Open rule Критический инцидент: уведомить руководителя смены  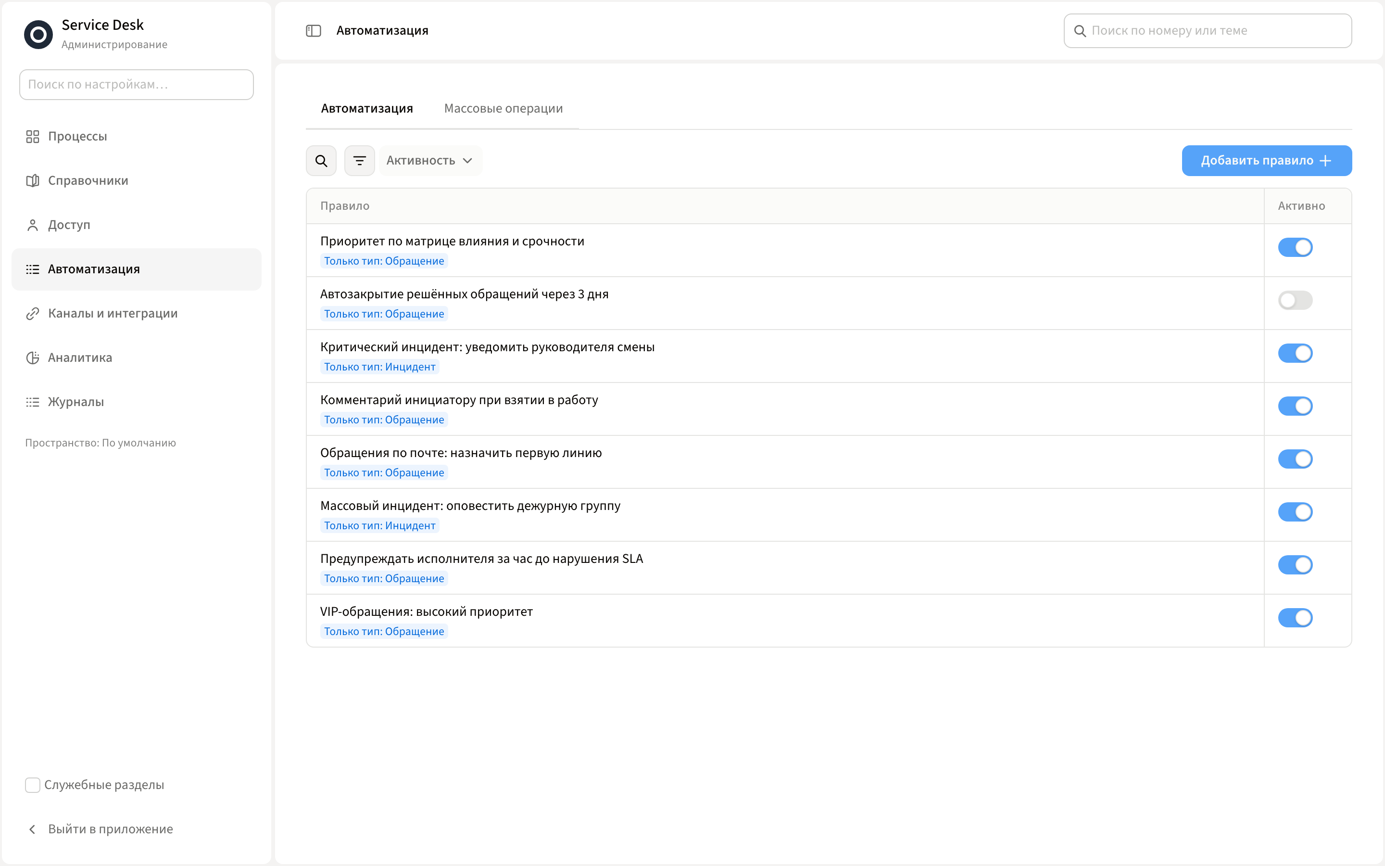487,347
